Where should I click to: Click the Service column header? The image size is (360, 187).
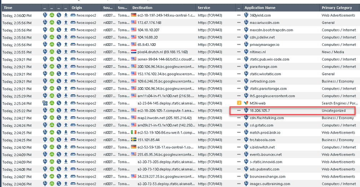[x=205, y=8]
